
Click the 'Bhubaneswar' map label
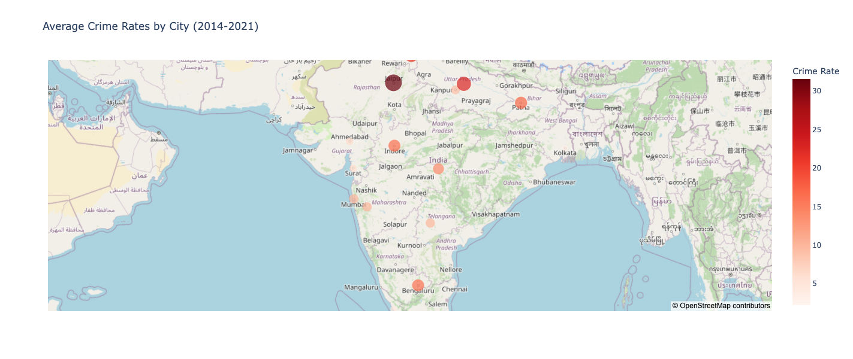(554, 182)
